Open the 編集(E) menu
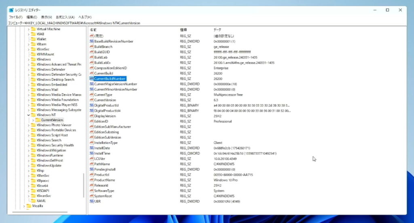 coord(32,17)
